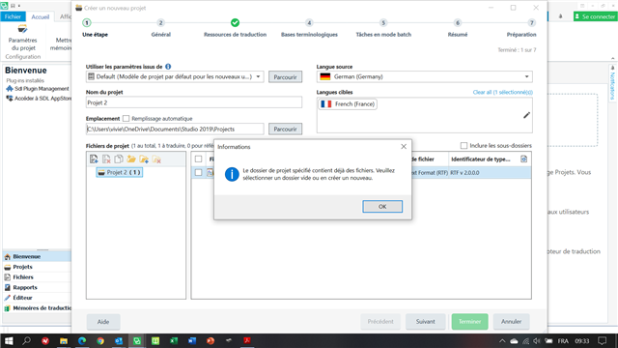Go to step 4 Bases terminologiques
Image resolution: width=618 pixels, height=348 pixels.
point(309,28)
